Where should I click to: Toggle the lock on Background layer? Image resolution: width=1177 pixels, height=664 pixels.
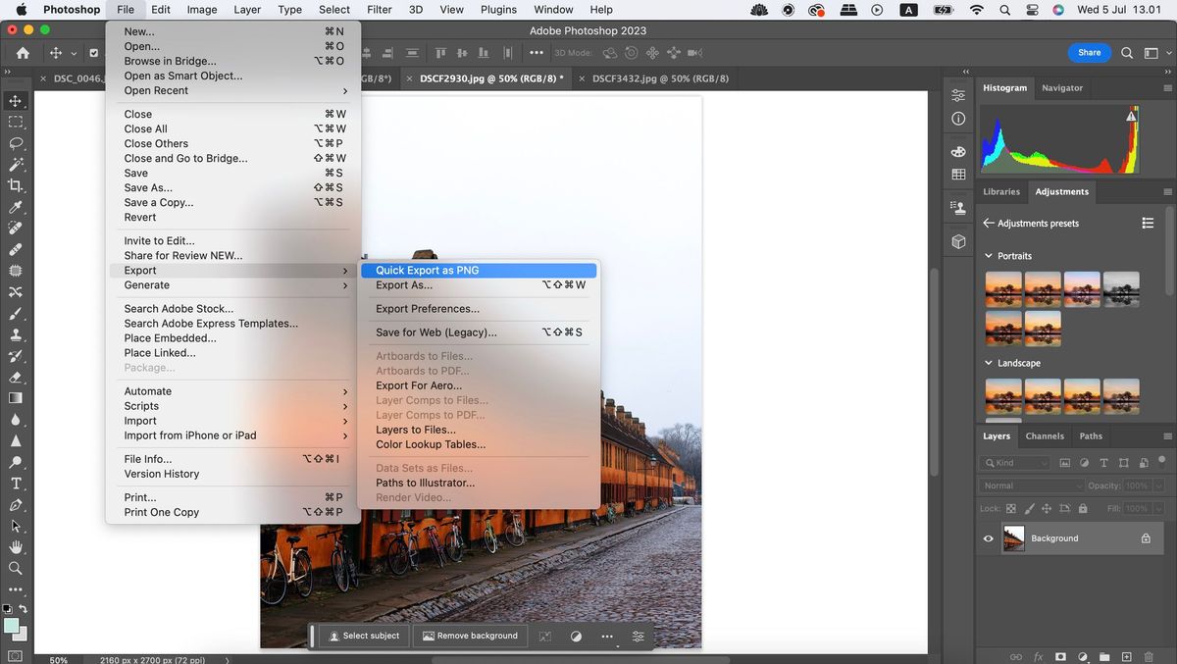point(1146,538)
